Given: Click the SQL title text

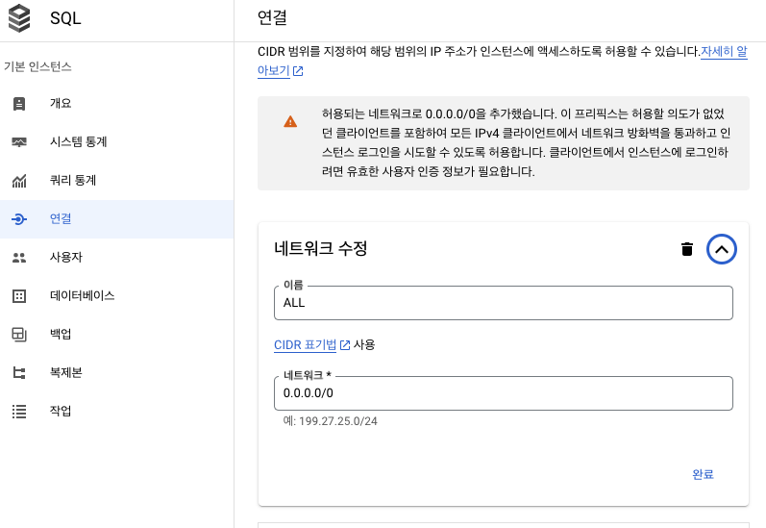Looking at the screenshot, I should [65, 18].
